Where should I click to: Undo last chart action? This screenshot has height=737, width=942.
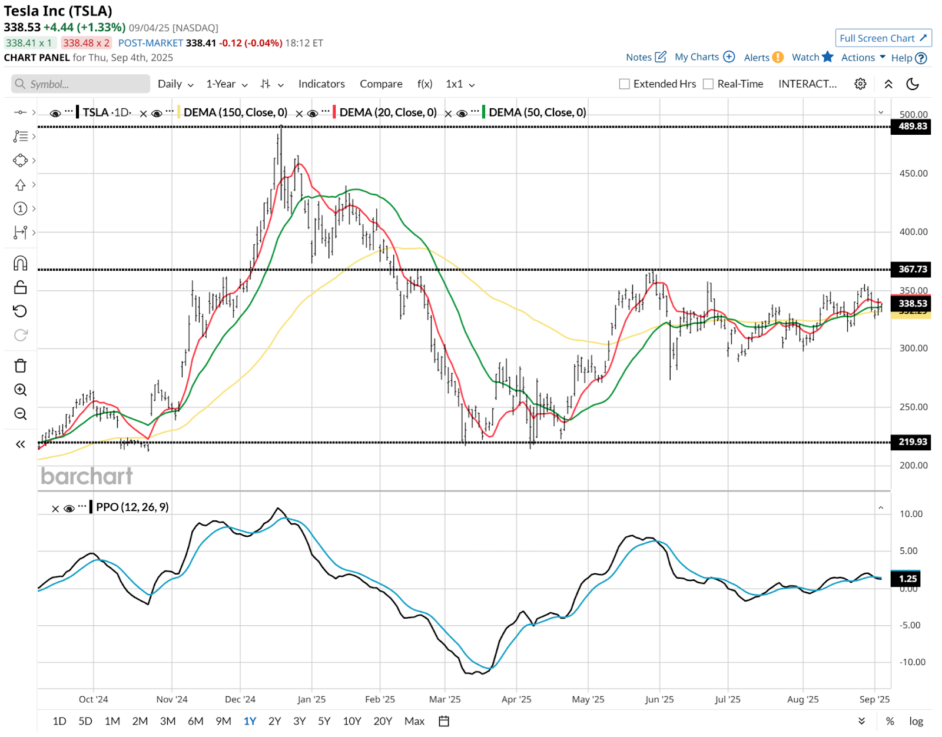coord(20,311)
